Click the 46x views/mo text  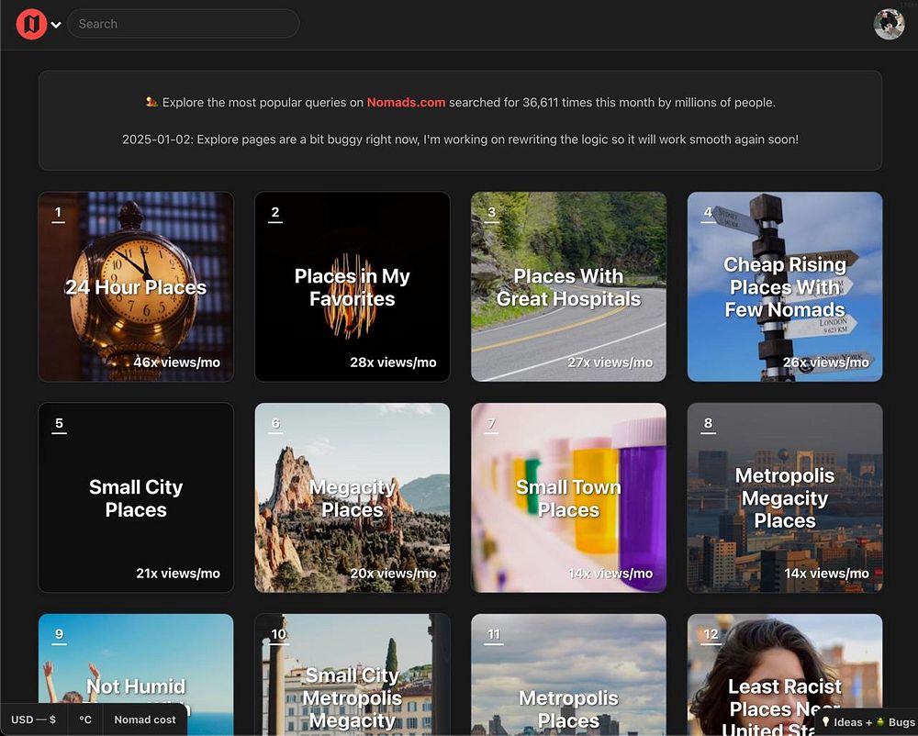pyautogui.click(x=177, y=362)
